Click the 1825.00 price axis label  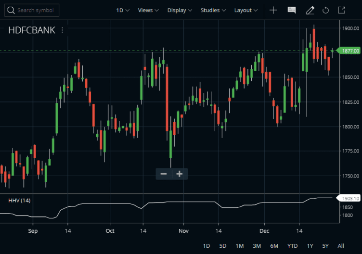[x=350, y=102]
